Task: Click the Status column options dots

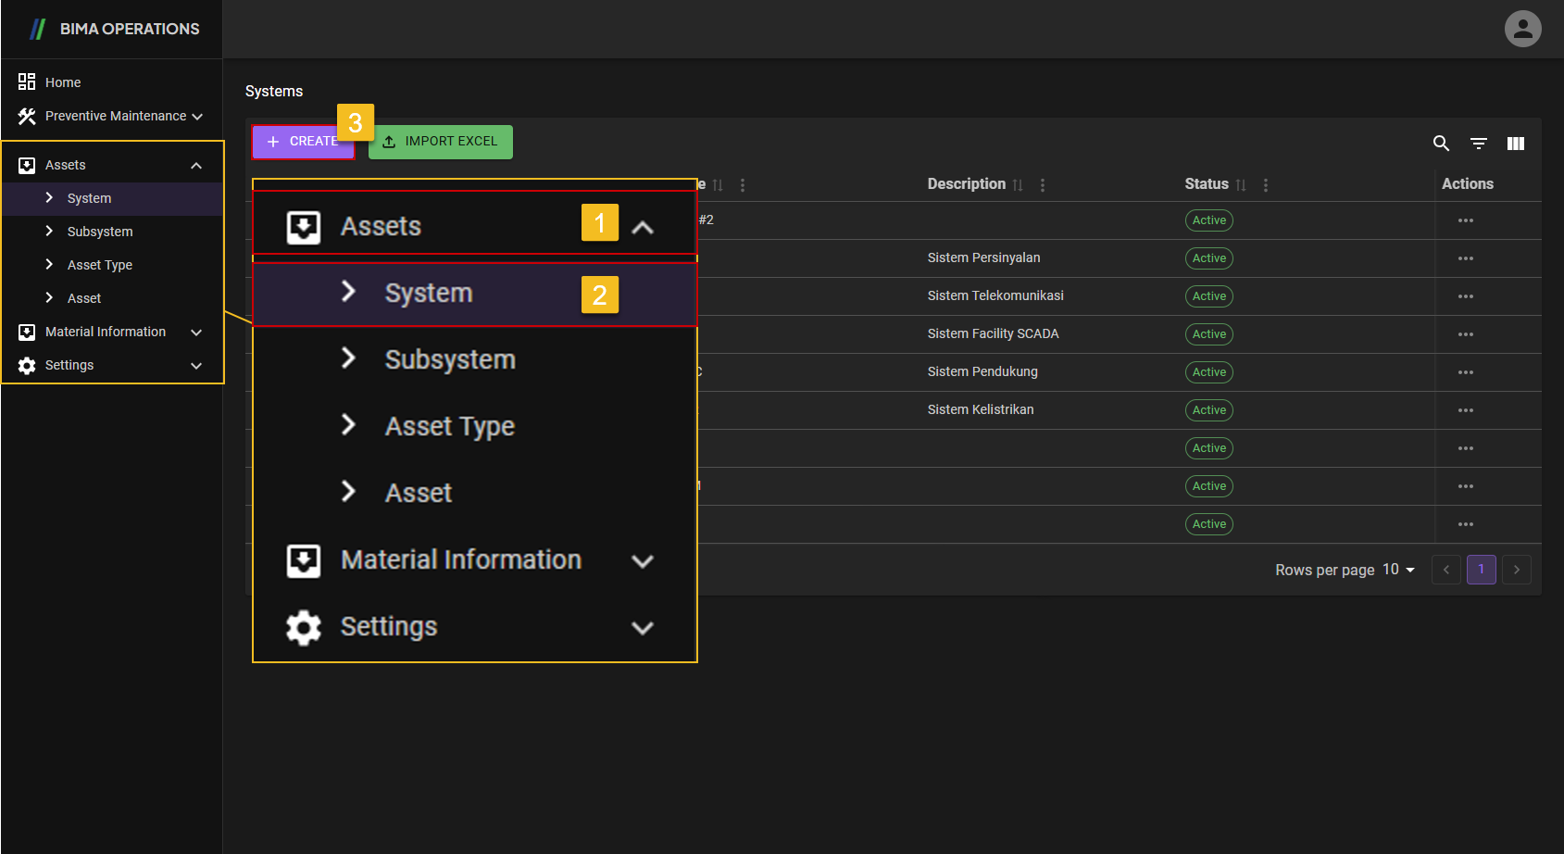Action: pos(1266,185)
